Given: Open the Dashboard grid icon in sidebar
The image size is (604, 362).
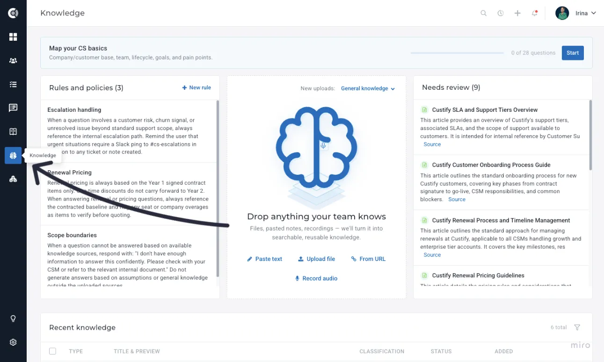Looking at the screenshot, I should (x=13, y=37).
